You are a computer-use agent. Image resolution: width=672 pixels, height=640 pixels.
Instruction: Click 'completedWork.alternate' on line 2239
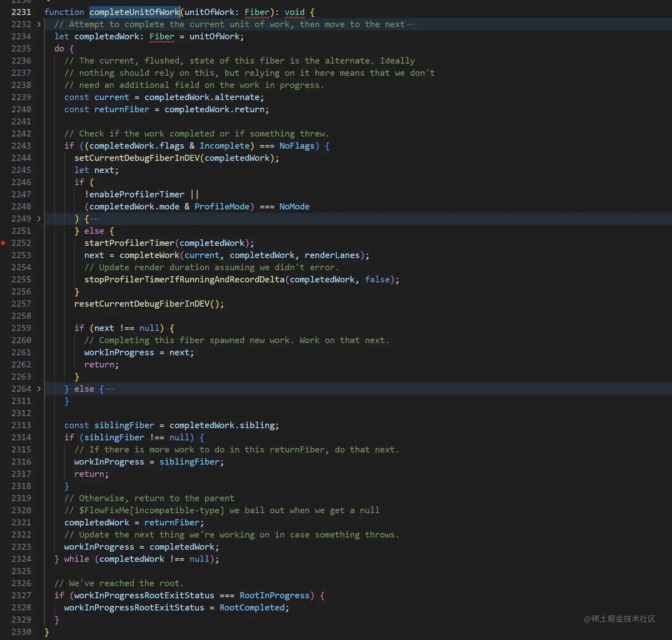(x=202, y=97)
